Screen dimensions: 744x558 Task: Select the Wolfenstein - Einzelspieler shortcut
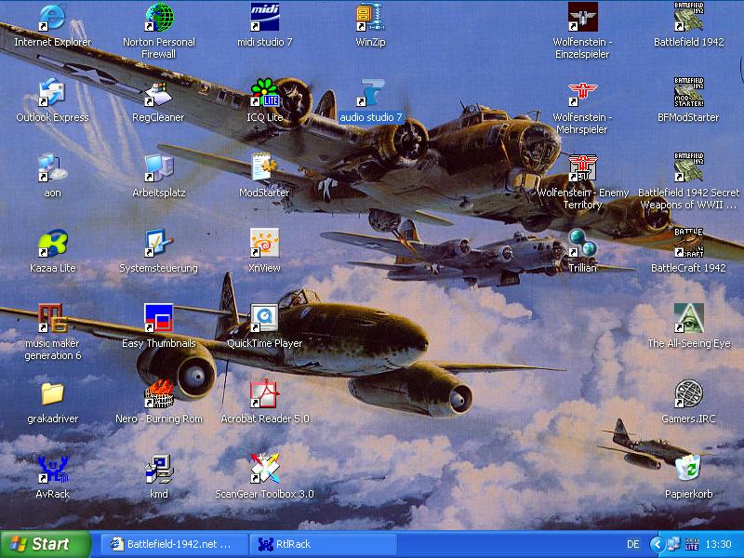pyautogui.click(x=583, y=18)
